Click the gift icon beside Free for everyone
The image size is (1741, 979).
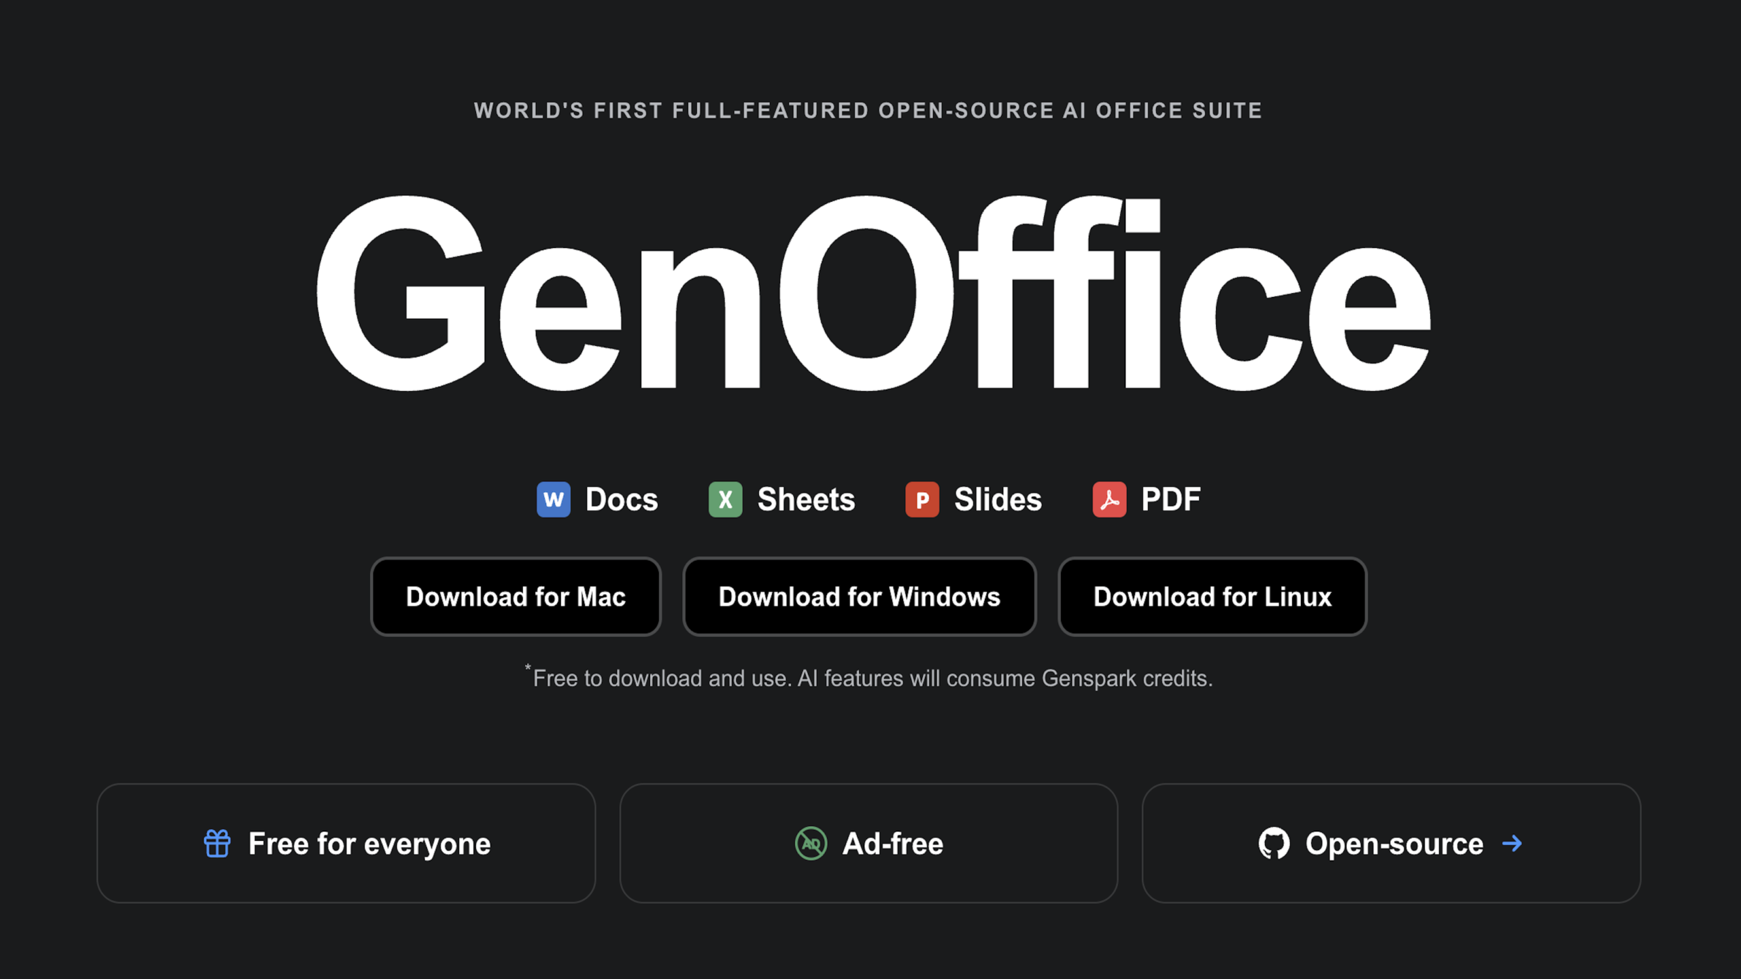217,844
